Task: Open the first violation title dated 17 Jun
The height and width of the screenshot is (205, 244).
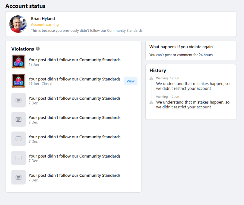Action: pos(74,60)
